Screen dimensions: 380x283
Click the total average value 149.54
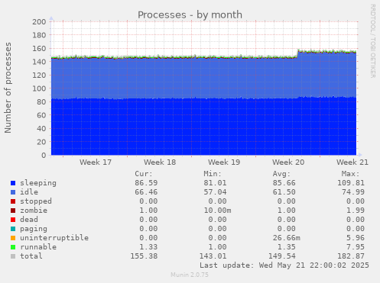(282, 256)
